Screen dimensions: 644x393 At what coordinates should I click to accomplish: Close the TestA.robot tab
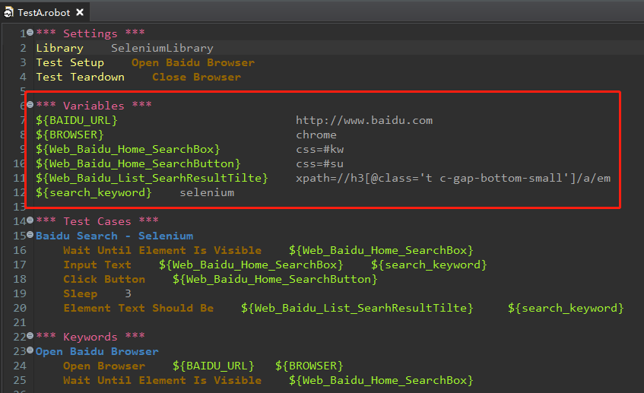coord(80,12)
